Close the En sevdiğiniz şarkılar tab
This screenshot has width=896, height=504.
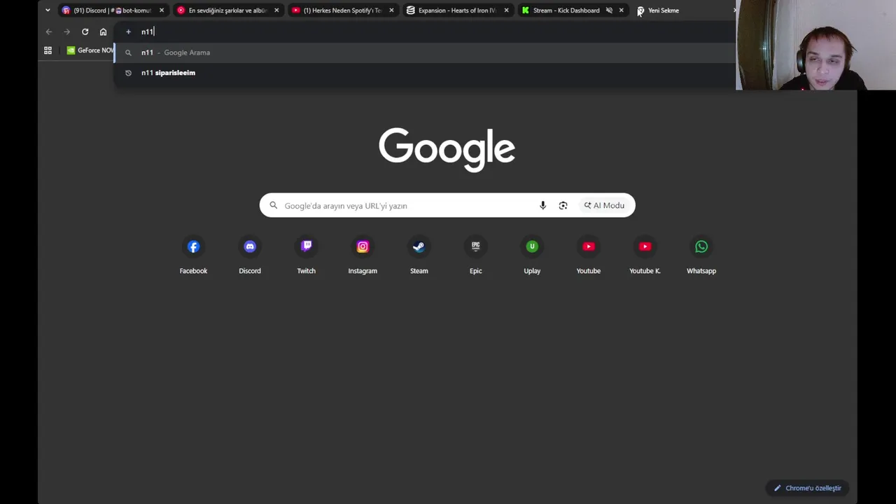click(x=276, y=10)
